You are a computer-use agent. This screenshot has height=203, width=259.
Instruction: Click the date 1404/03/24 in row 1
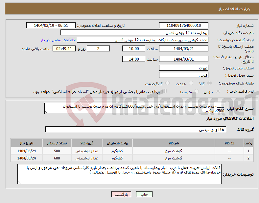[26, 151]
